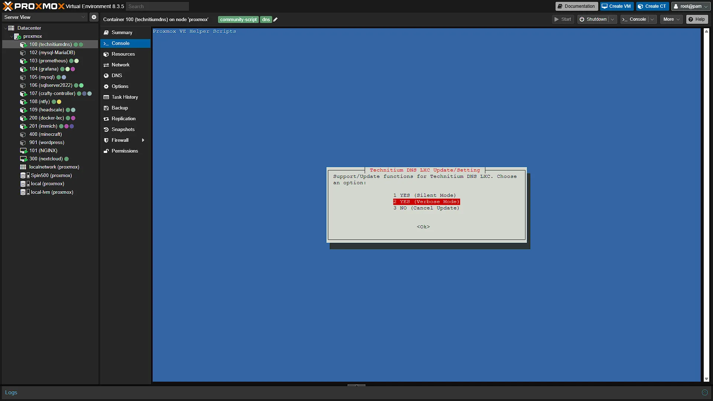Select container 400 (minecraft)
Image resolution: width=713 pixels, height=401 pixels.
(x=50, y=134)
